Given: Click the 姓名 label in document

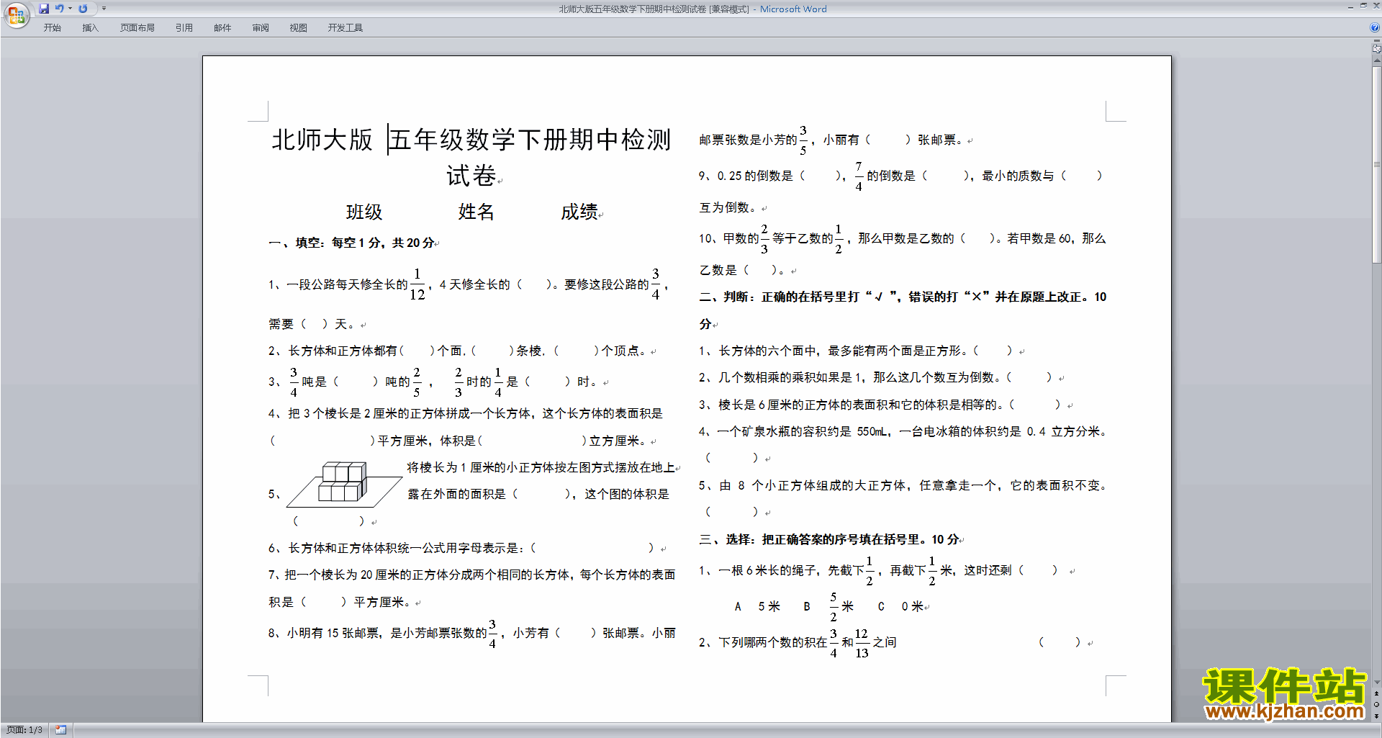Looking at the screenshot, I should (477, 212).
